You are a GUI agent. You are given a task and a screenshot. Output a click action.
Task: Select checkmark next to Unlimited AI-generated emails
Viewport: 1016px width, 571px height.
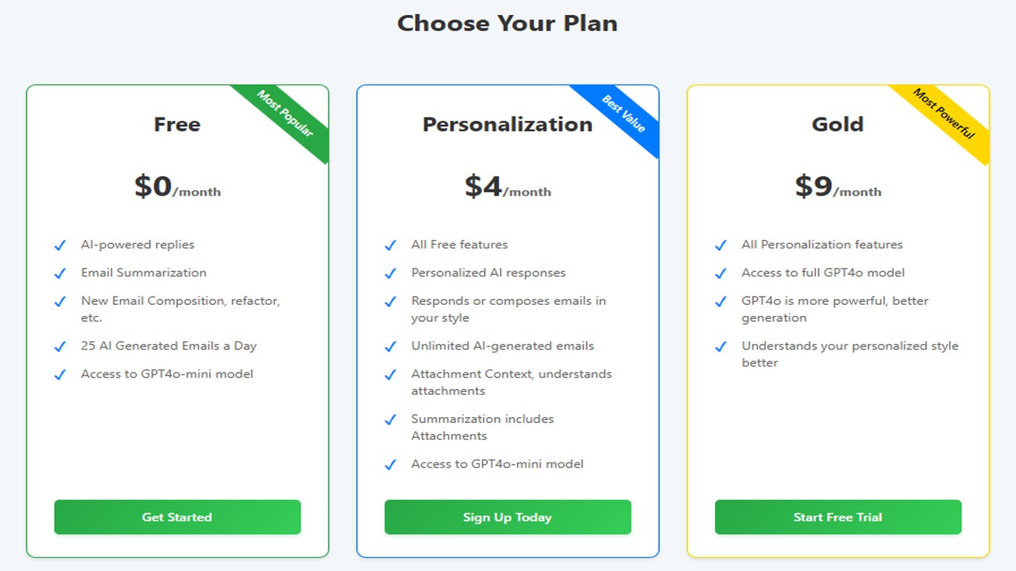390,346
